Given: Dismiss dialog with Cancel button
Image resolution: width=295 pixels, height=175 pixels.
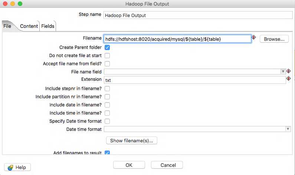Looking at the screenshot, I should tap(167, 165).
